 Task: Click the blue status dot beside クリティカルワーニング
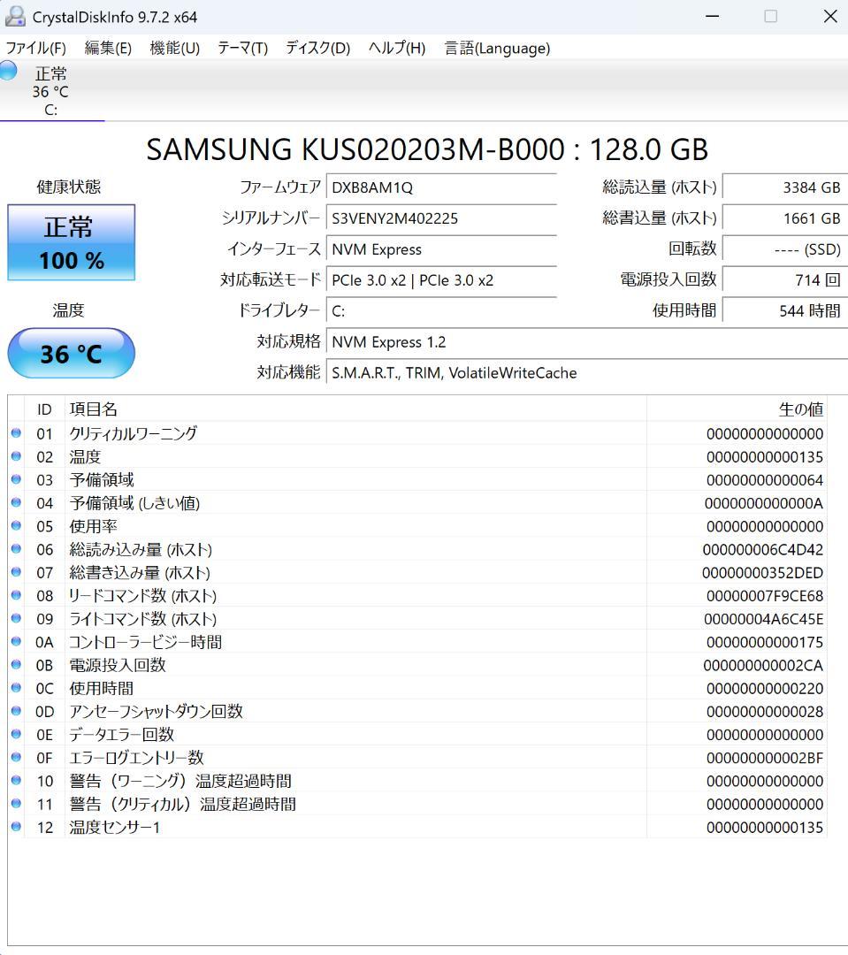point(17,433)
